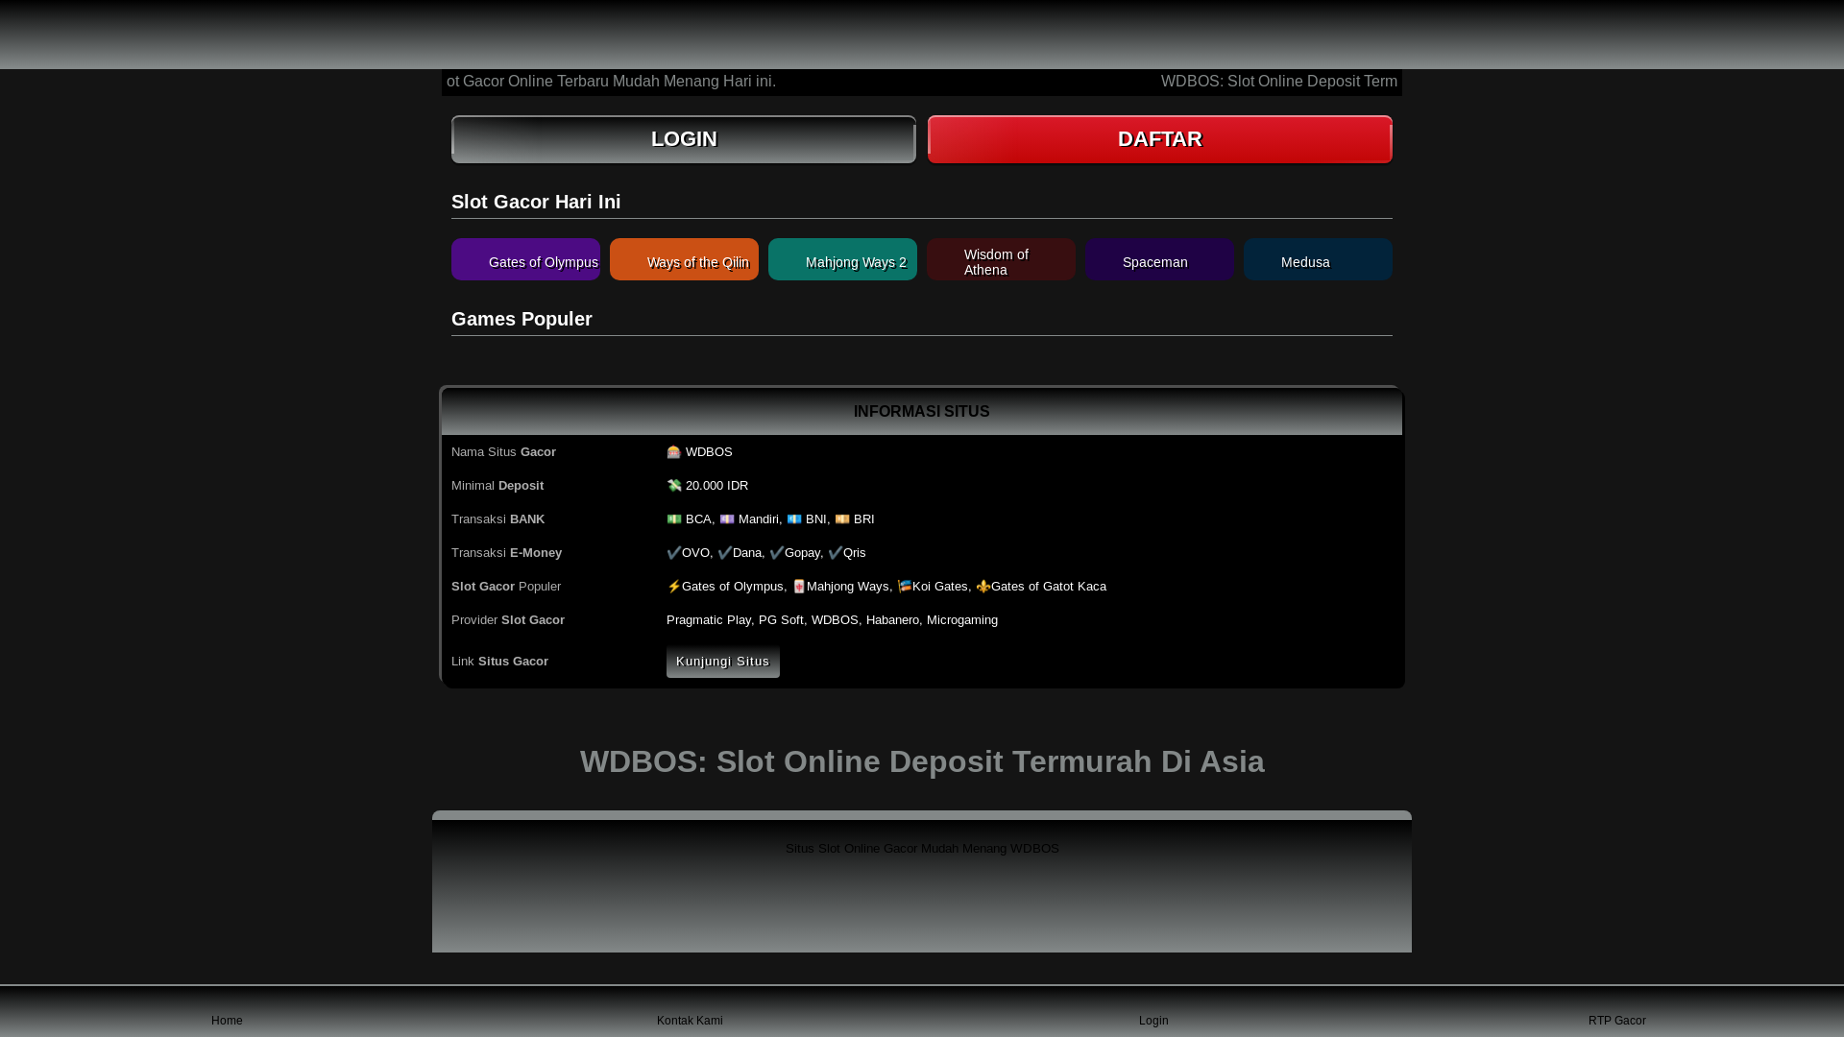Click the WDBOS Slot Online Deposit Termurah heading
The image size is (1844, 1037).
coord(922,761)
